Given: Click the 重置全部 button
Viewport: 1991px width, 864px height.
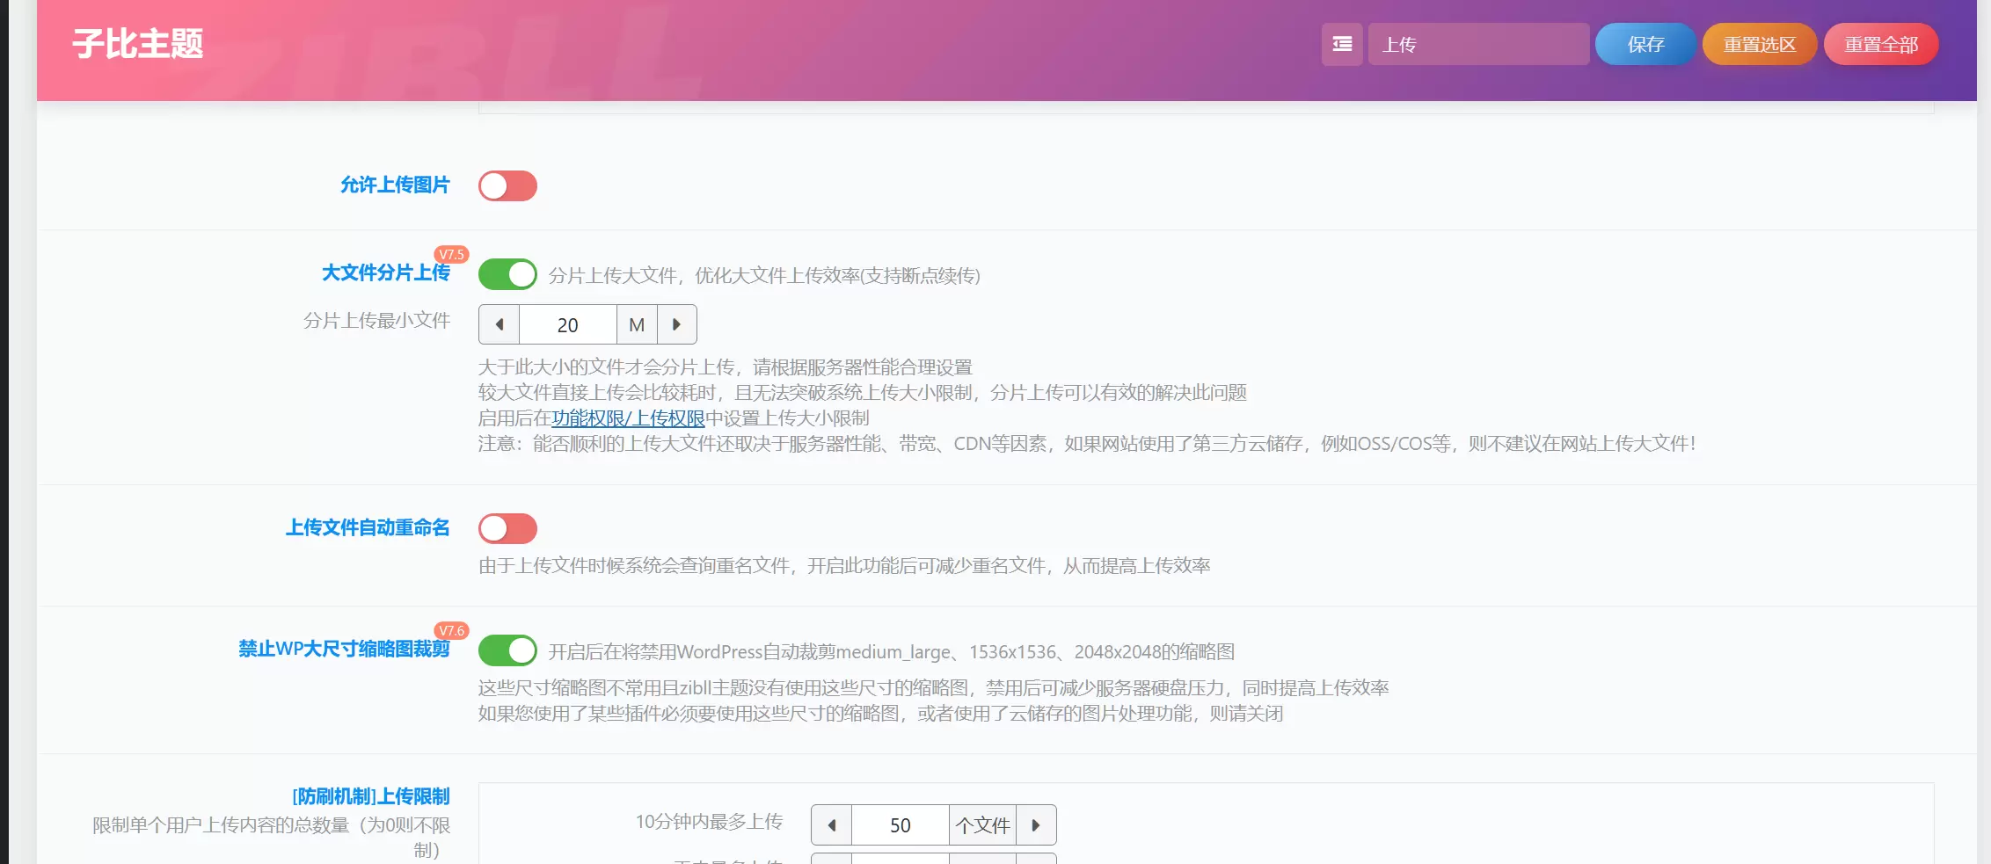Looking at the screenshot, I should point(1881,44).
